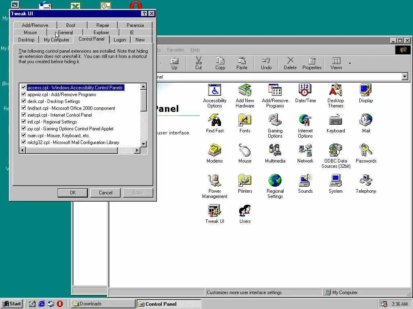Open the Start menu
The width and height of the screenshot is (413, 309).
pos(11,304)
